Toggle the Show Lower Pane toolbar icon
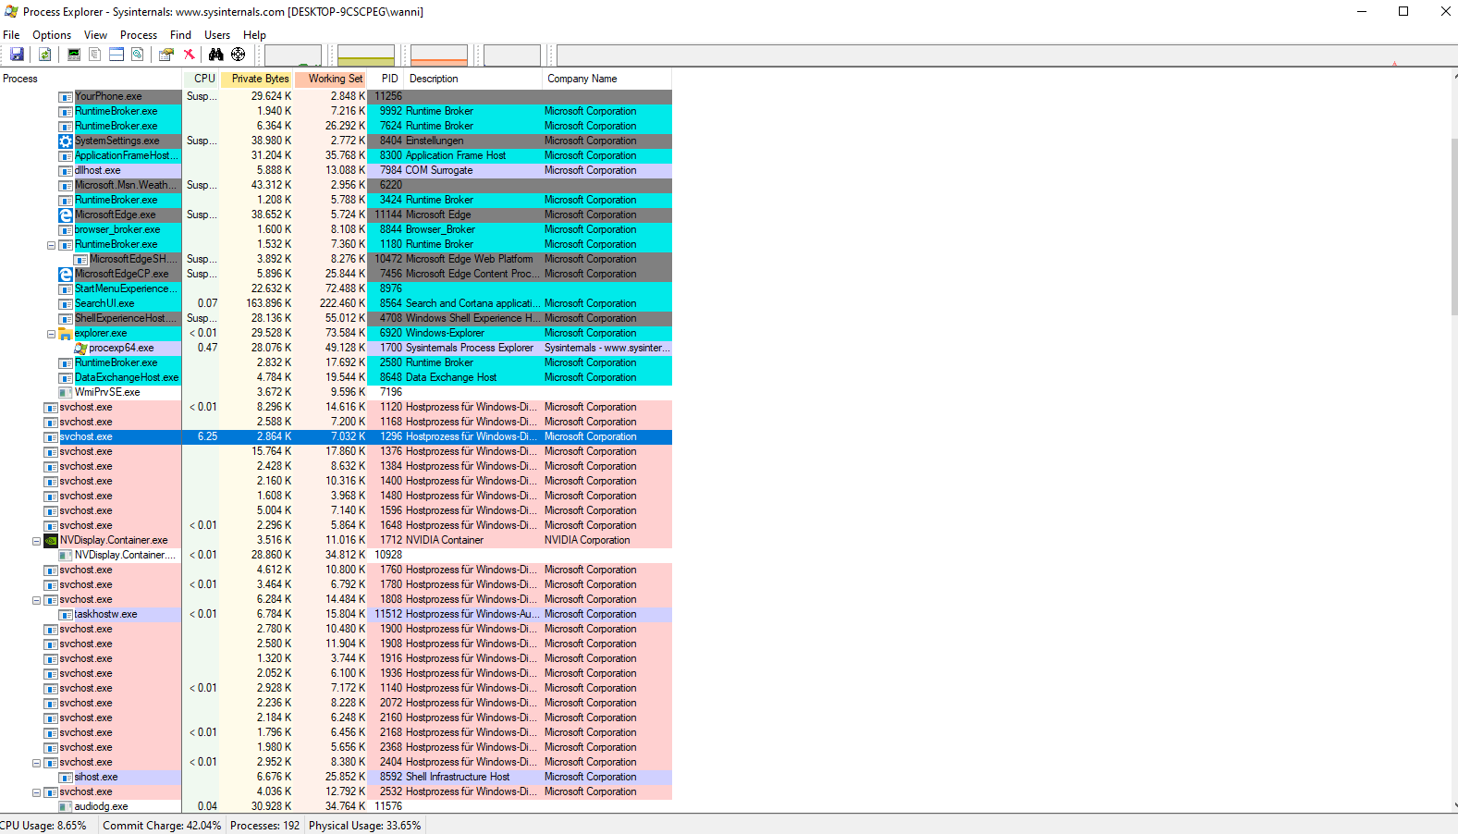 116,55
